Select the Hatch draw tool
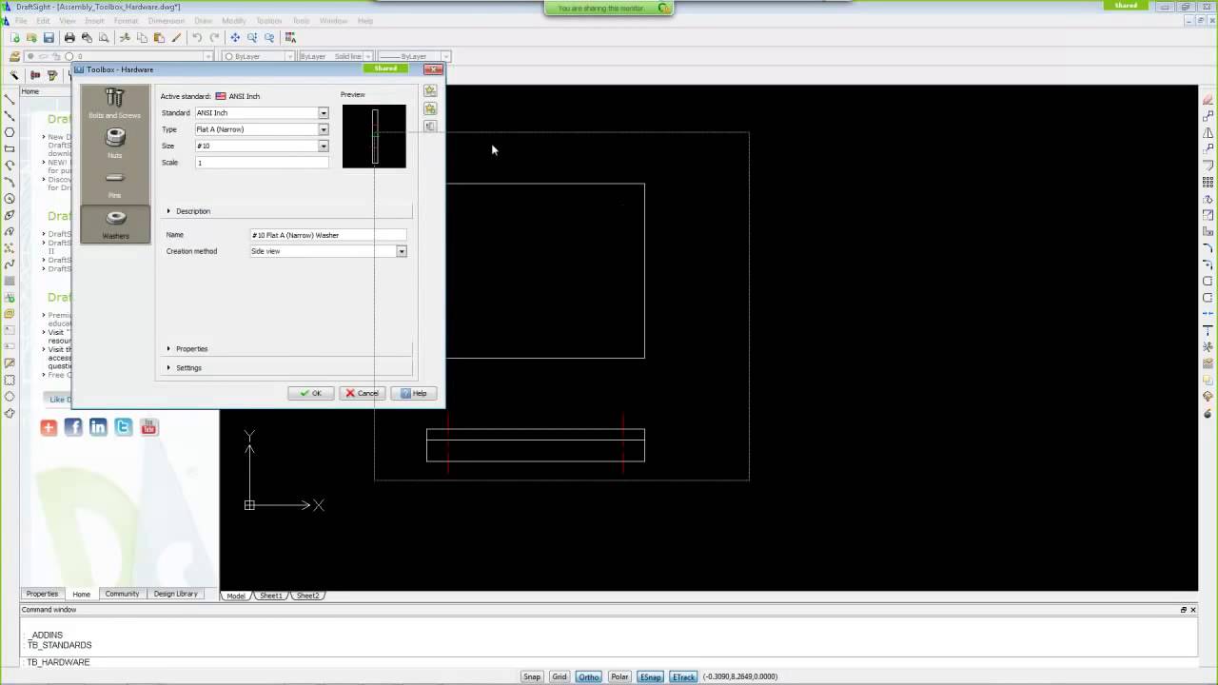 tap(10, 281)
